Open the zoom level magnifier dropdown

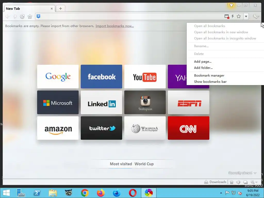pyautogui.click(x=254, y=182)
